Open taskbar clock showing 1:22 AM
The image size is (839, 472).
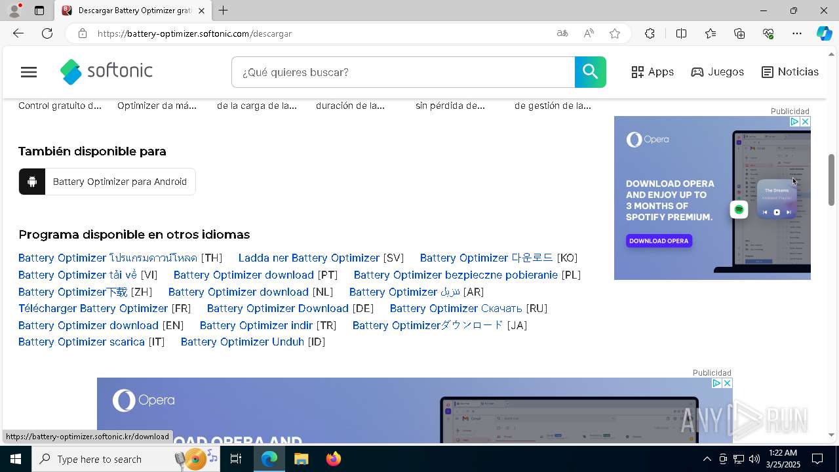(783, 459)
